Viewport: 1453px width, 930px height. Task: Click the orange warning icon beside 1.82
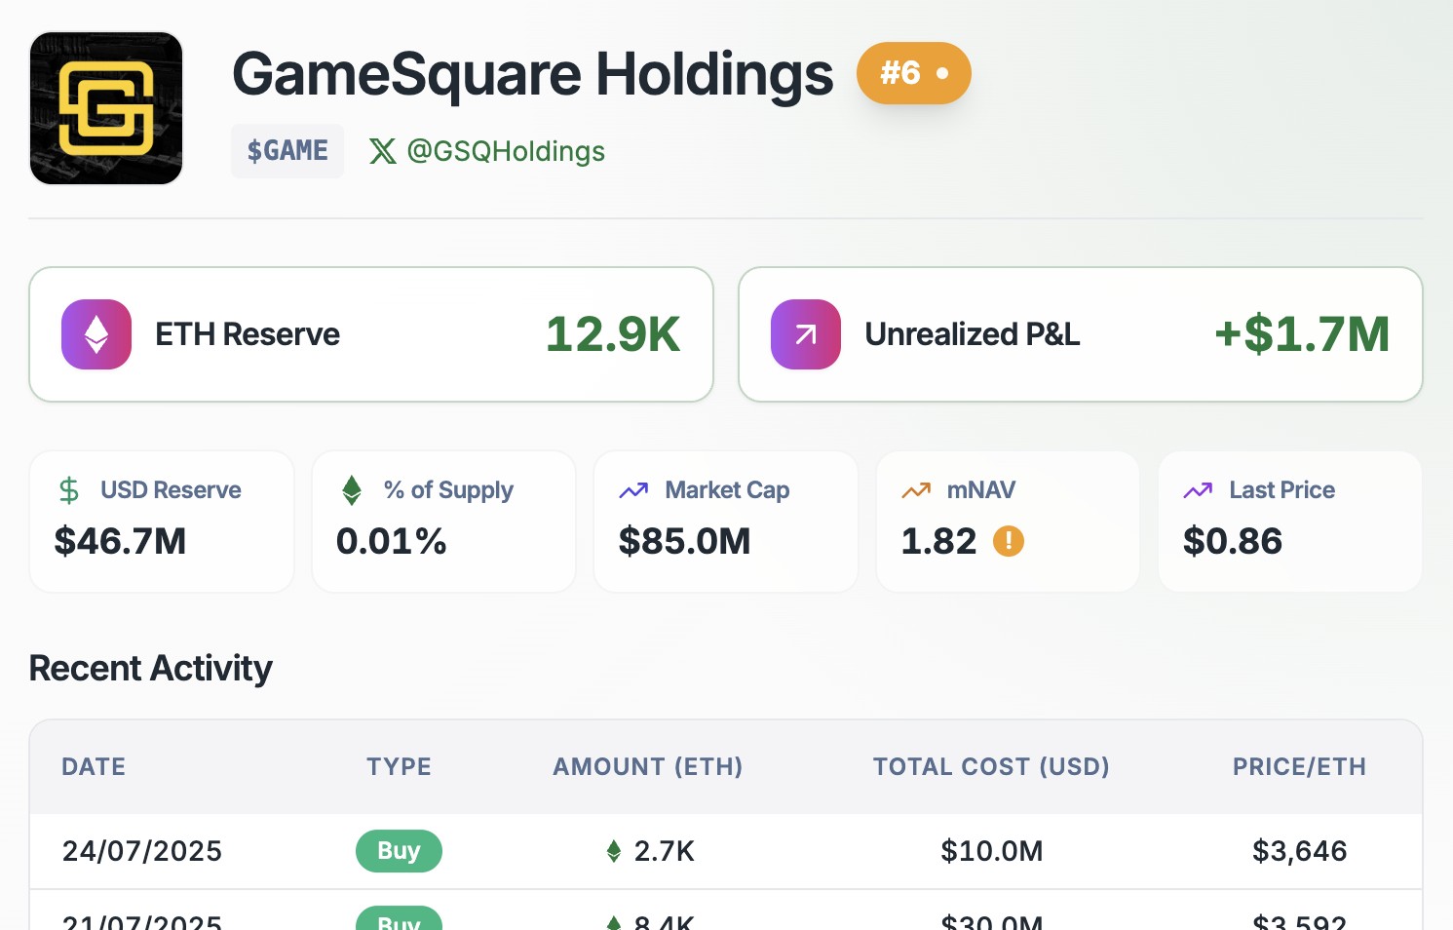pos(1009,541)
